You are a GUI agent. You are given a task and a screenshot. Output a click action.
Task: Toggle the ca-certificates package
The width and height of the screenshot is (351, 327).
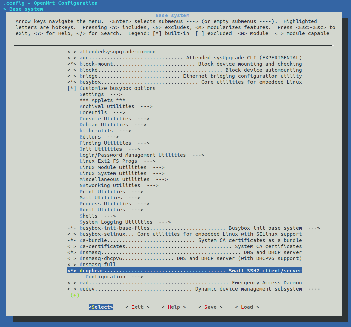pyautogui.click(x=184, y=246)
